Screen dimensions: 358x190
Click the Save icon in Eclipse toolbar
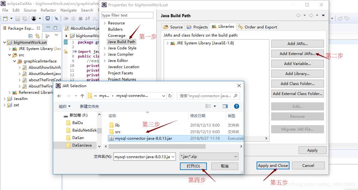18,18
